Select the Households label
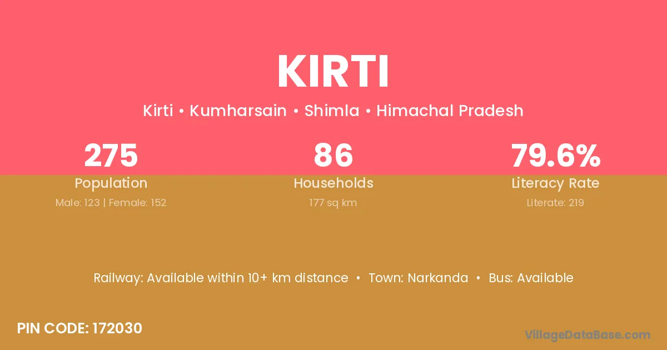 point(333,183)
